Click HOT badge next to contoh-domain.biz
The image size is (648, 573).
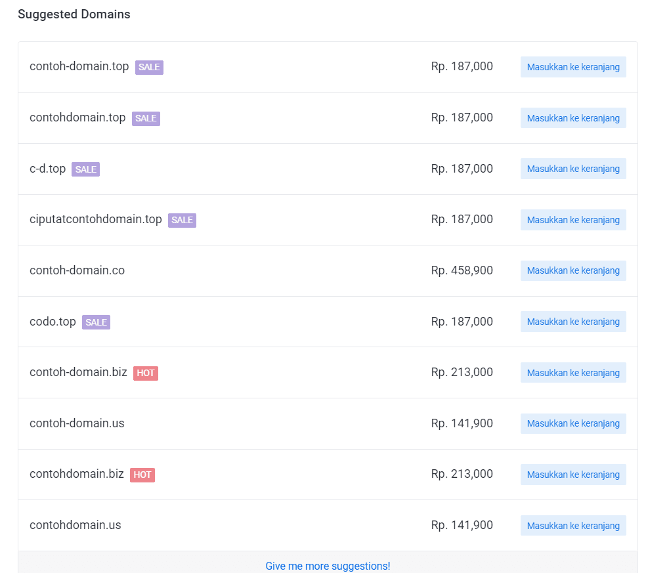146,373
